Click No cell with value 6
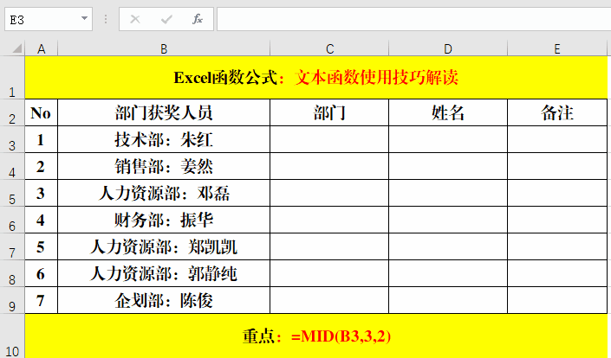Screen dimensions: 611x358 [x=42, y=273]
